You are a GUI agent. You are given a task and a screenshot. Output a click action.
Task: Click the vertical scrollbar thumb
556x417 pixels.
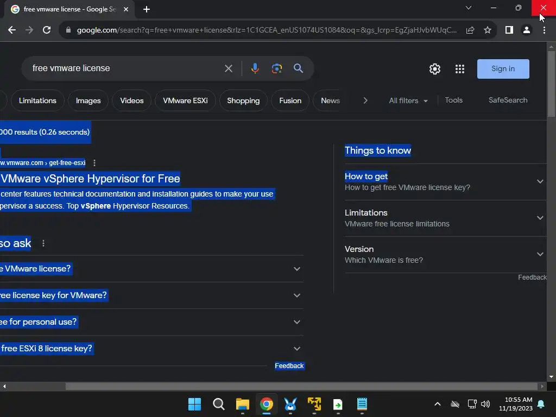coord(551,84)
